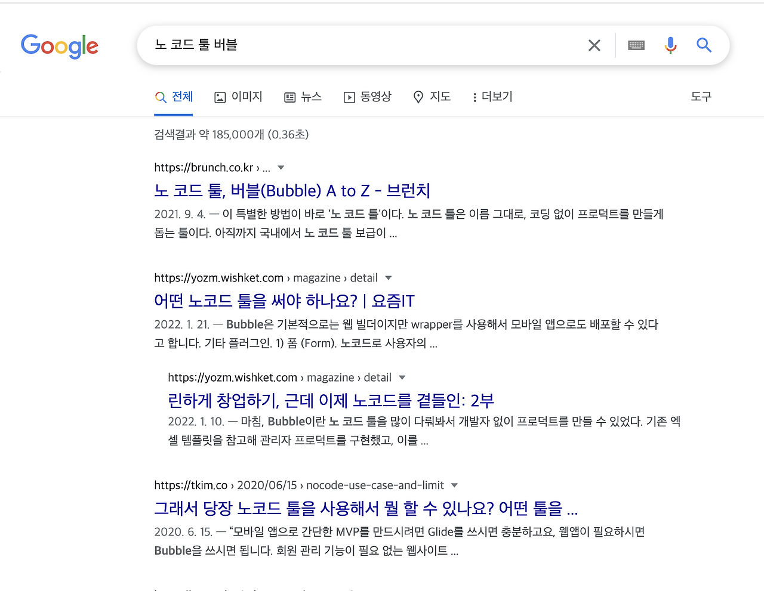Click the result count text 검색결과 약 185,000개
Screen dimensions: 764x591
[232, 135]
